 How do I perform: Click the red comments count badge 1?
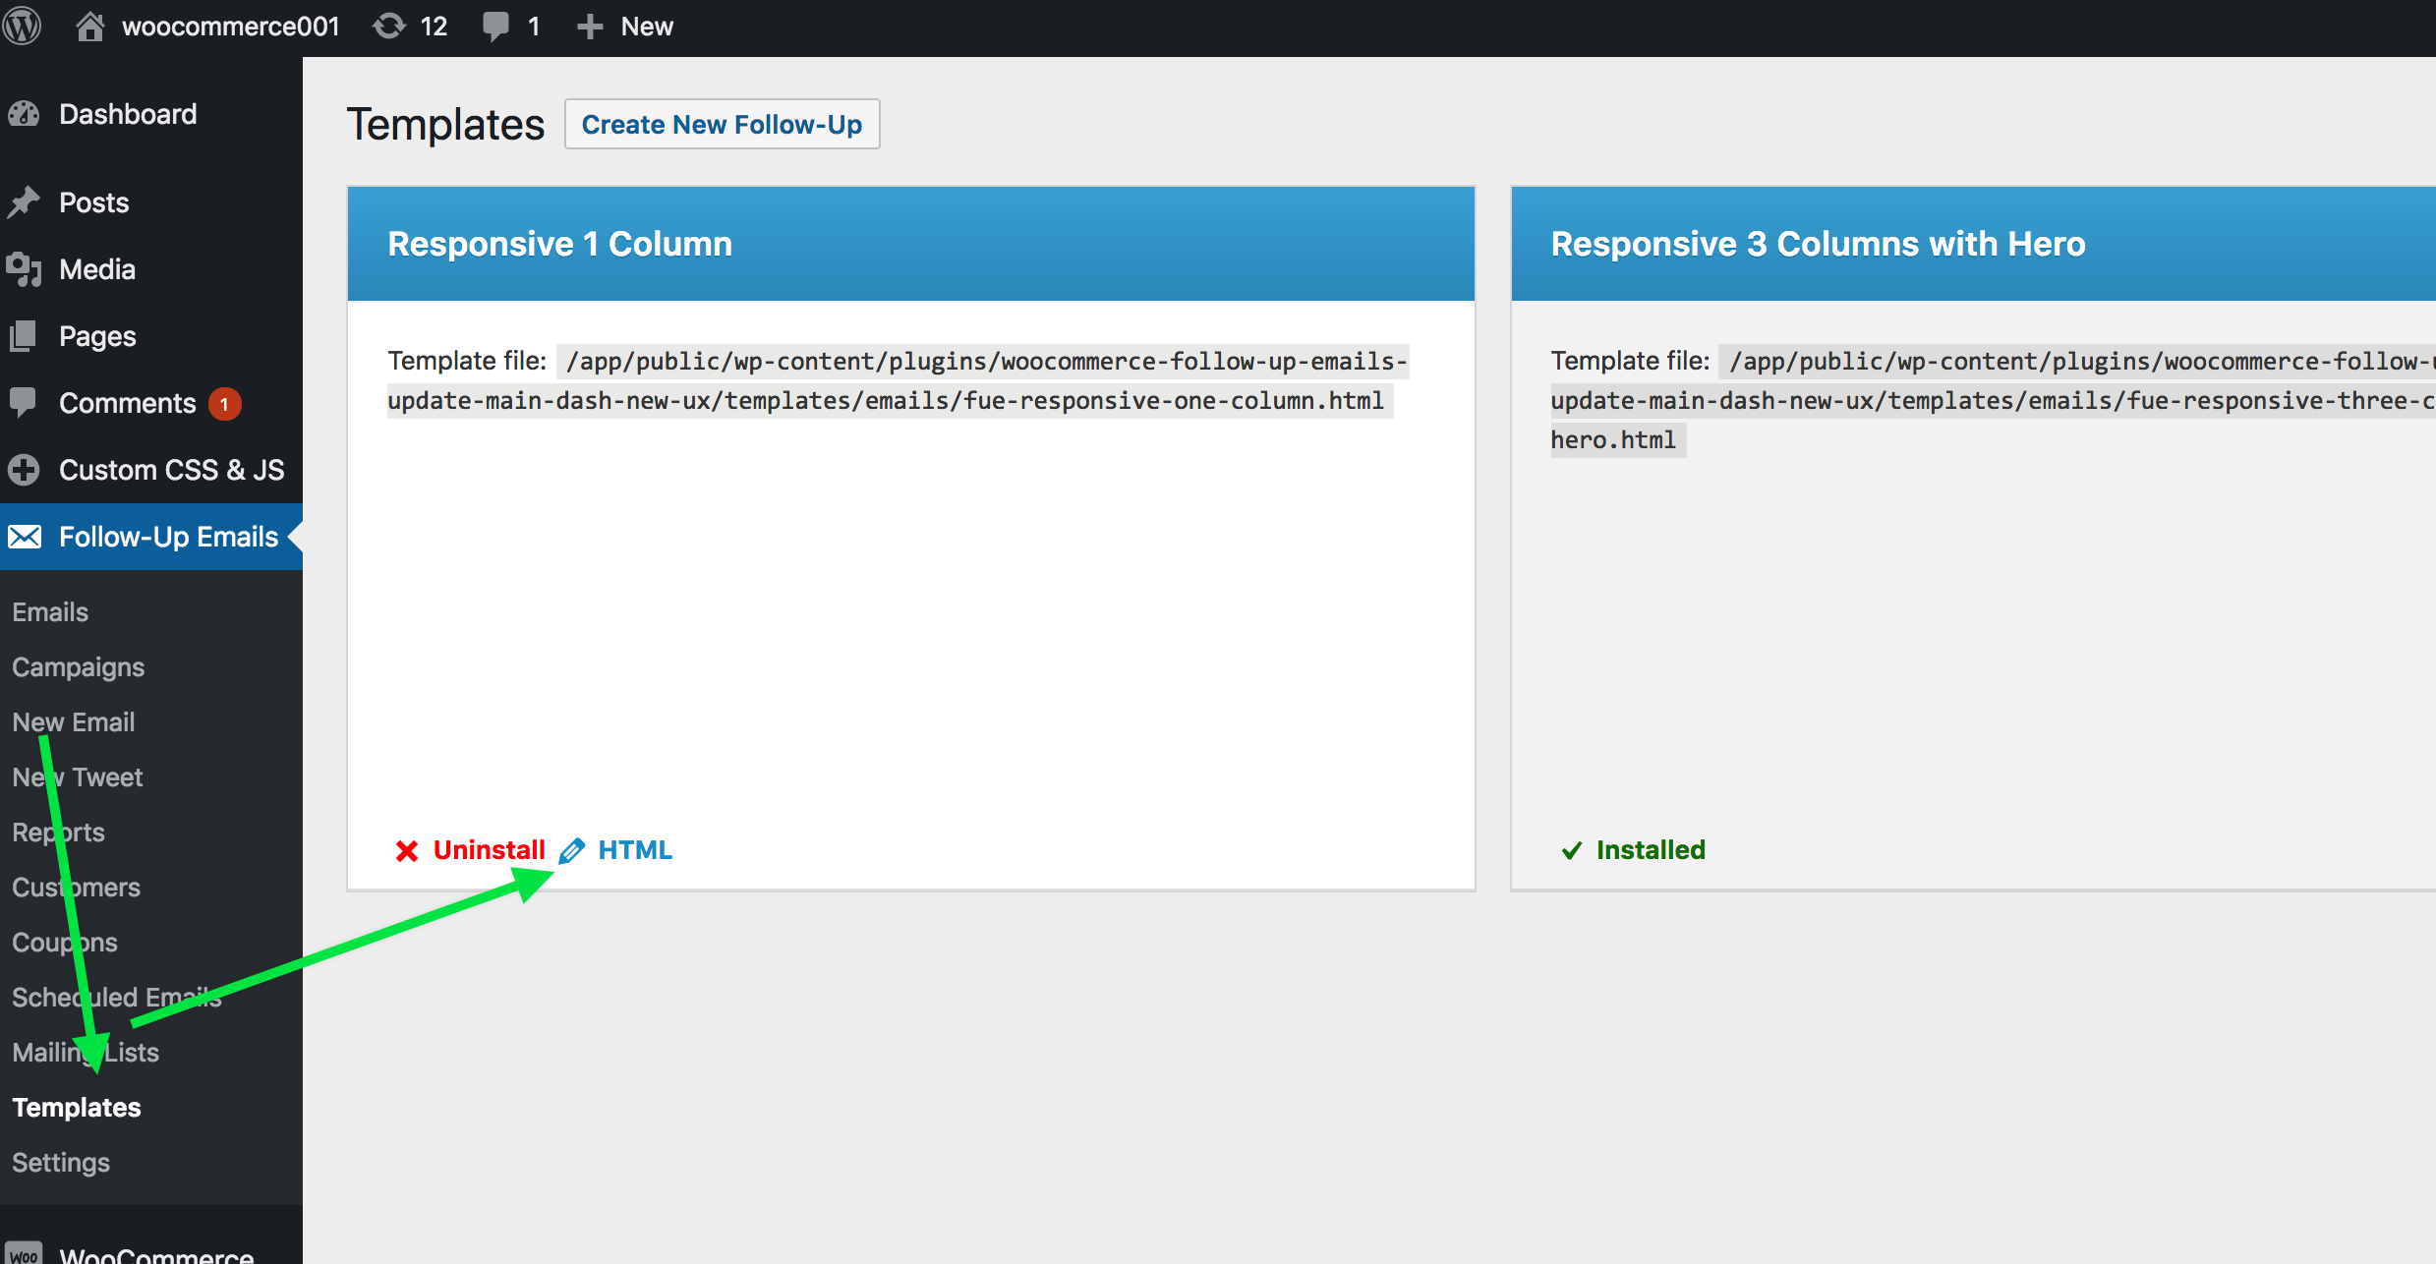click(x=225, y=404)
